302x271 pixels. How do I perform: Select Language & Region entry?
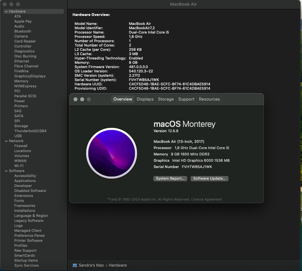pyautogui.click(x=31, y=216)
